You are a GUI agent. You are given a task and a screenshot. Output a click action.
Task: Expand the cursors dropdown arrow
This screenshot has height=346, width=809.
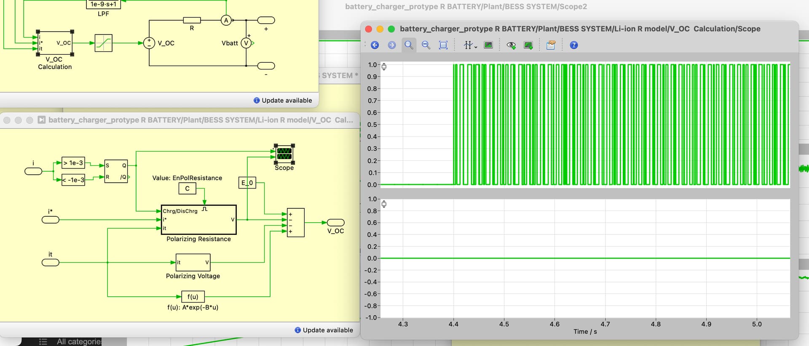tap(476, 47)
